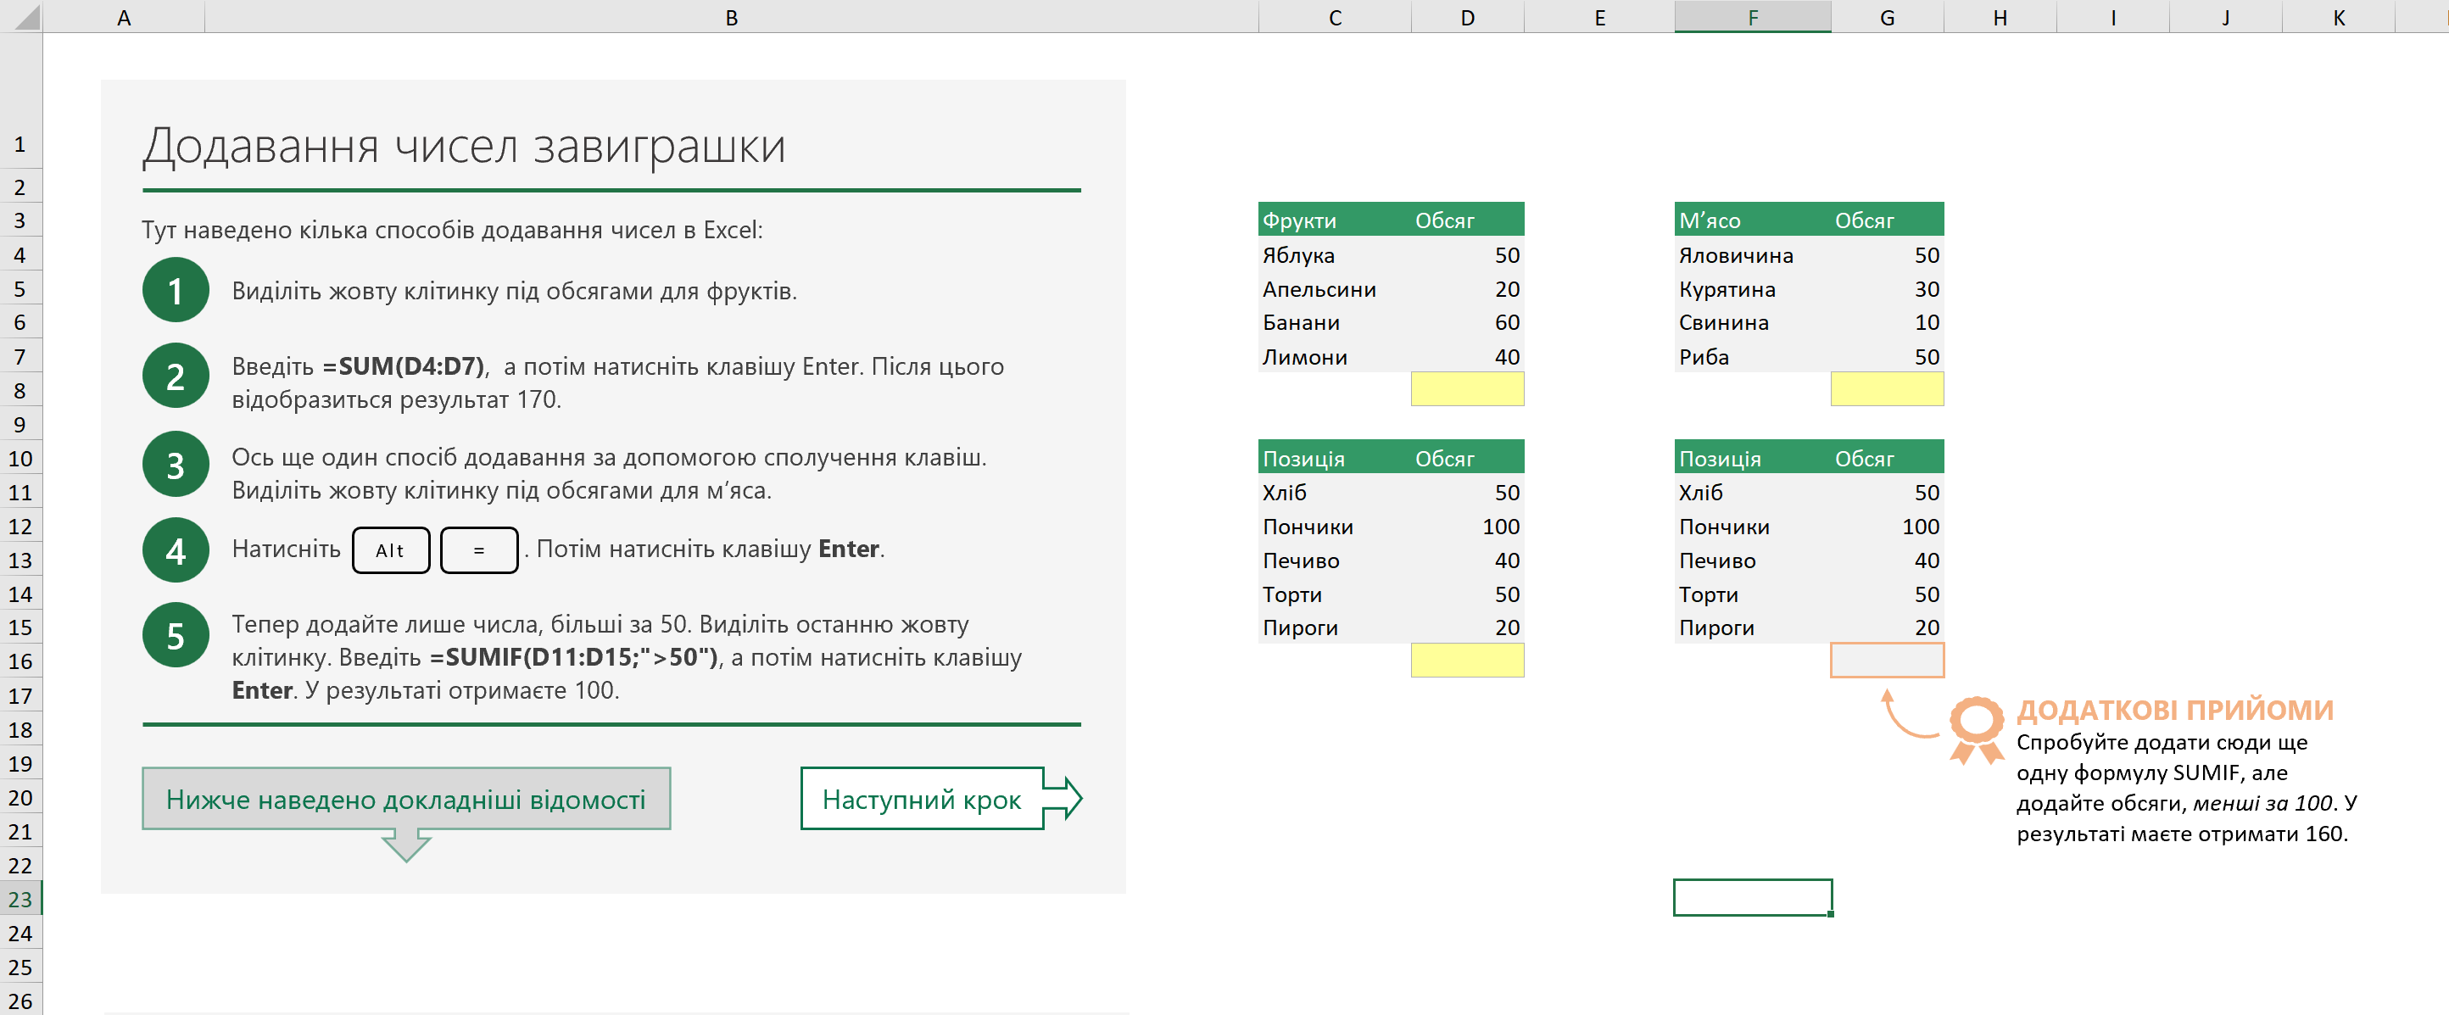Screen dimensions: 2449x1015
Task: Select yellow cell under left Позиція table
Action: [x=1467, y=661]
